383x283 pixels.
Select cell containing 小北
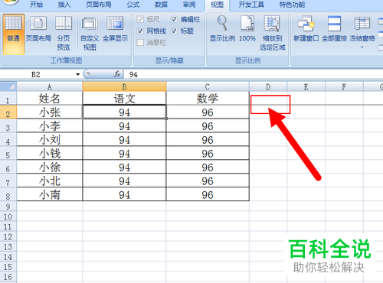coord(50,181)
